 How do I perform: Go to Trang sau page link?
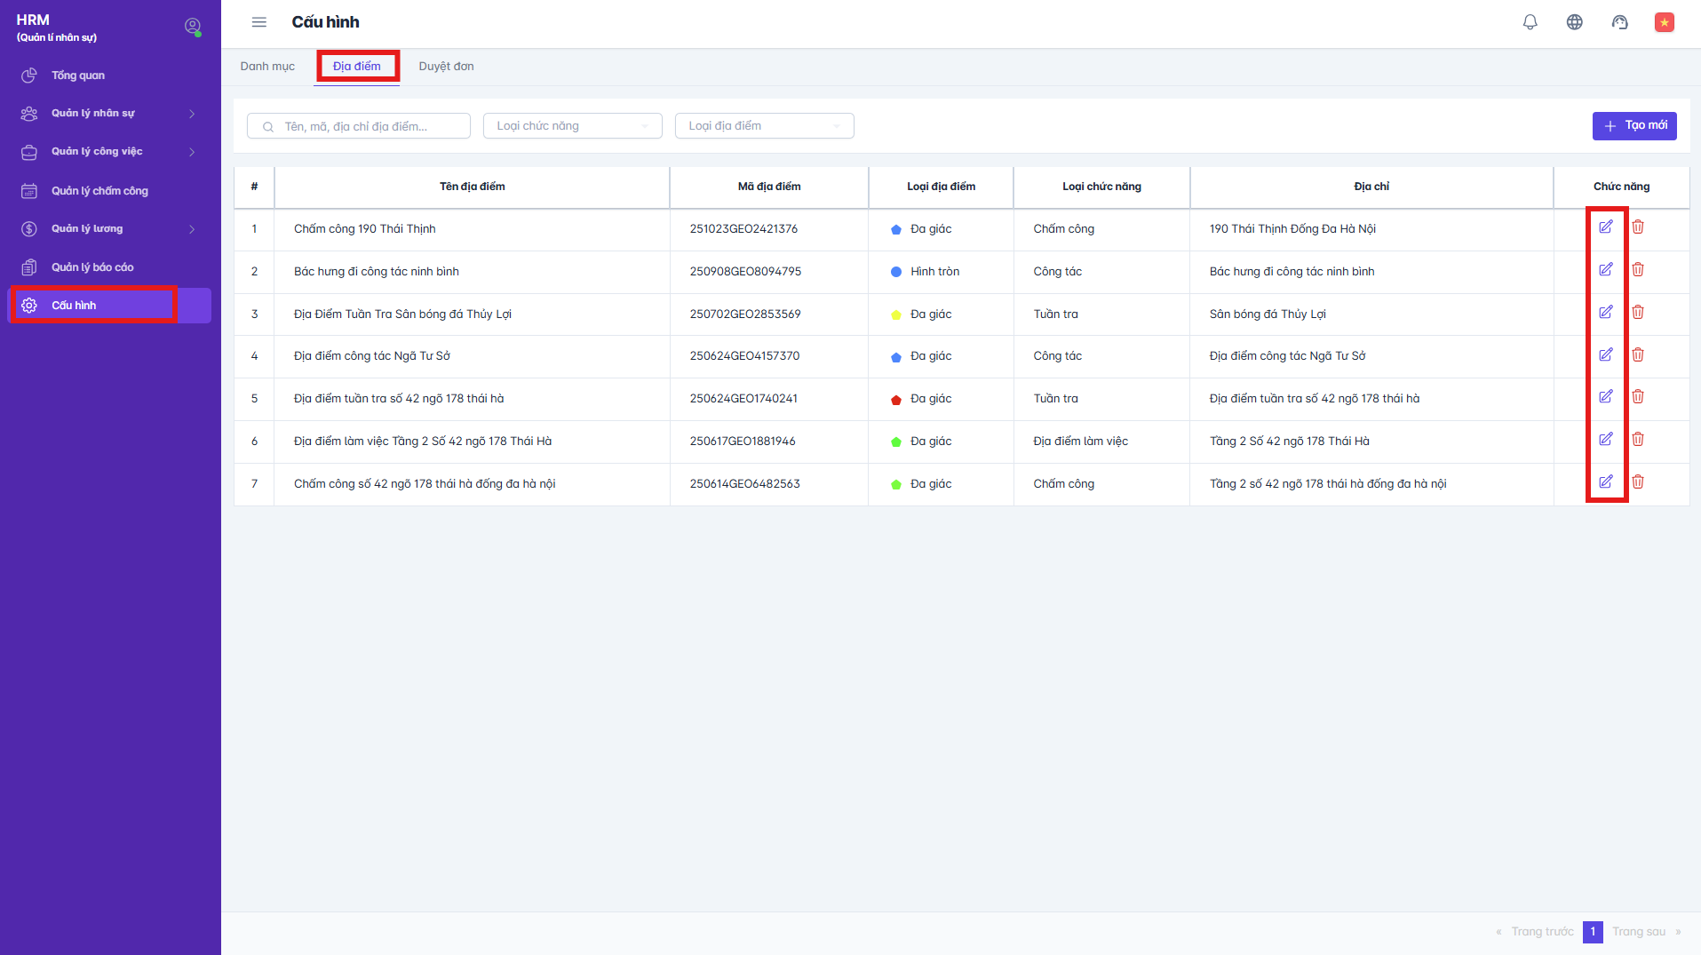point(1639,932)
